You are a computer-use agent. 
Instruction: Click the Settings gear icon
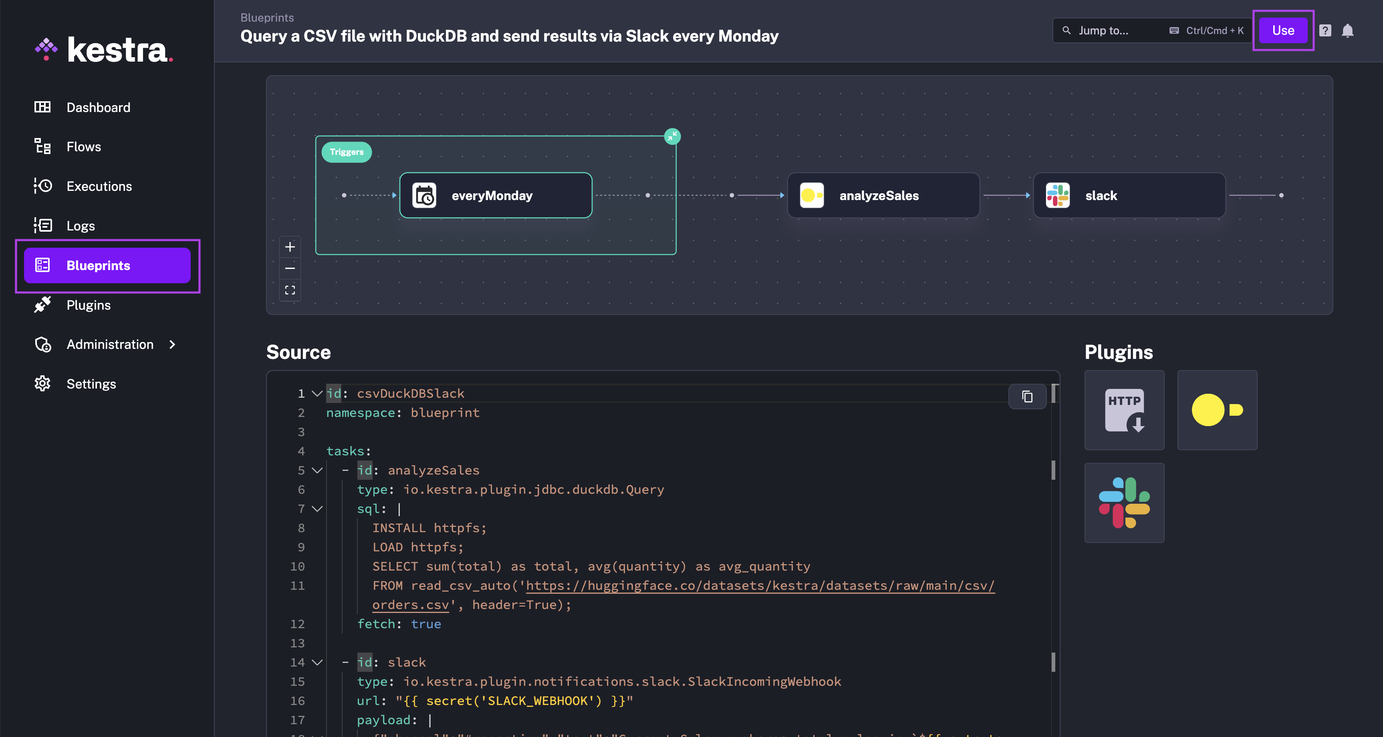pos(42,384)
